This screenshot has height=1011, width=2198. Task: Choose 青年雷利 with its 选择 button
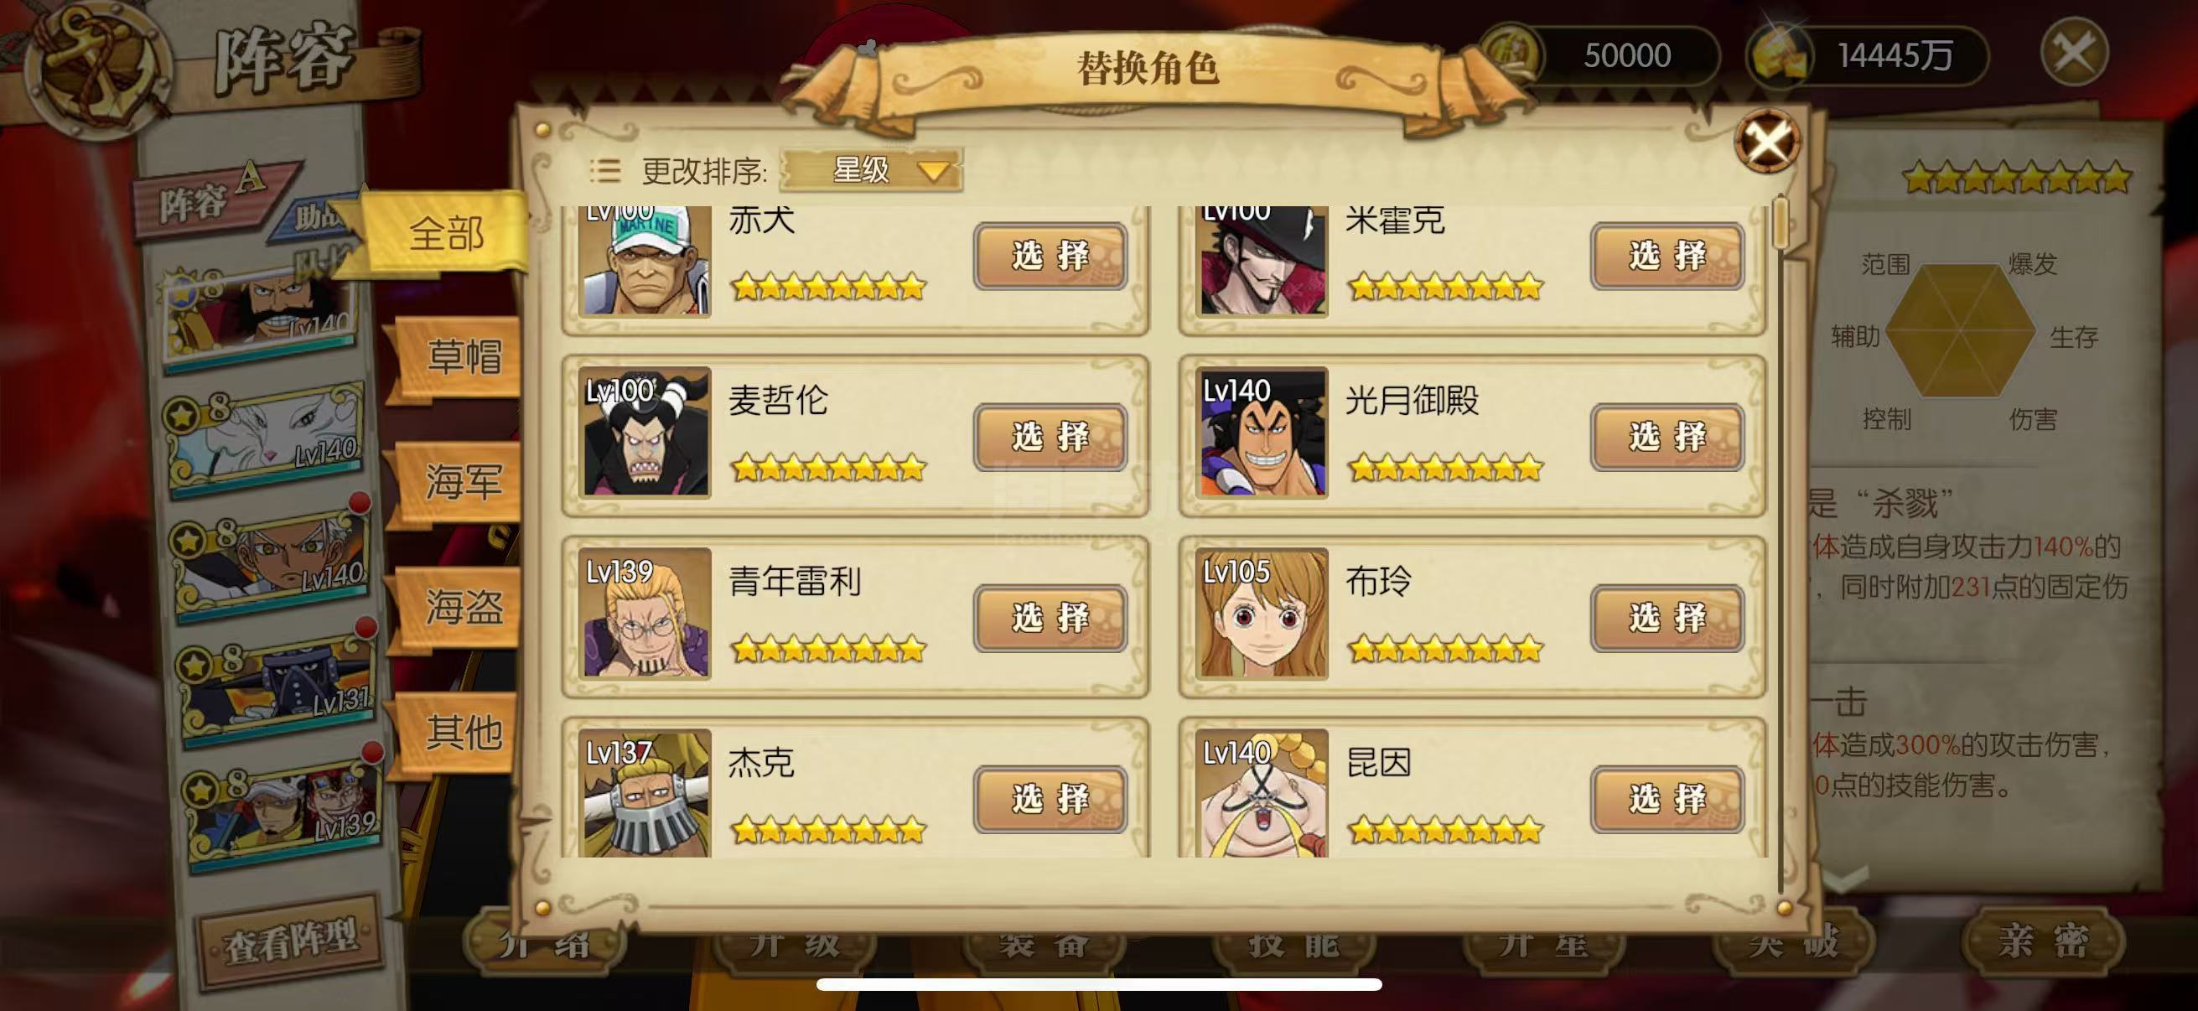[1050, 618]
